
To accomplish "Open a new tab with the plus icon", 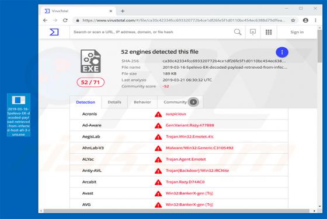I will (123, 11).
